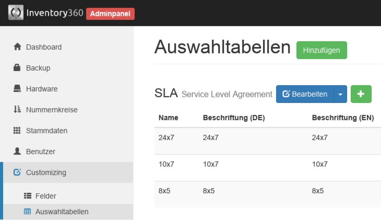Viewport: 381px width, 220px height.
Task: Open the Bearbeiten dropdown caret
Action: (340, 94)
